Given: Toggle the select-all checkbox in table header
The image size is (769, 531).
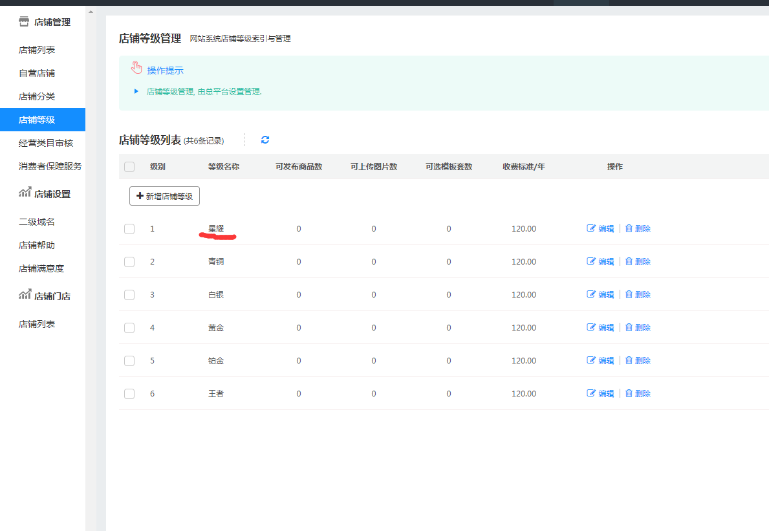Looking at the screenshot, I should [129, 167].
